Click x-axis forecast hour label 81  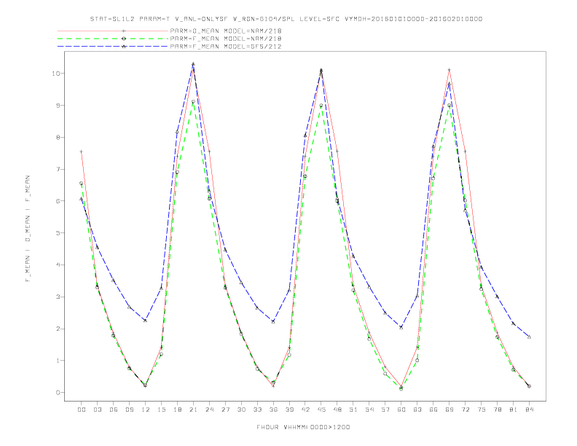[514, 410]
